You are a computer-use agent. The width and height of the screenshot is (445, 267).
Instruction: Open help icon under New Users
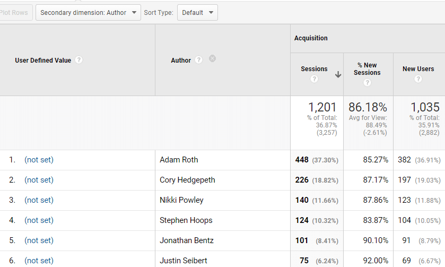pyautogui.click(x=418, y=79)
